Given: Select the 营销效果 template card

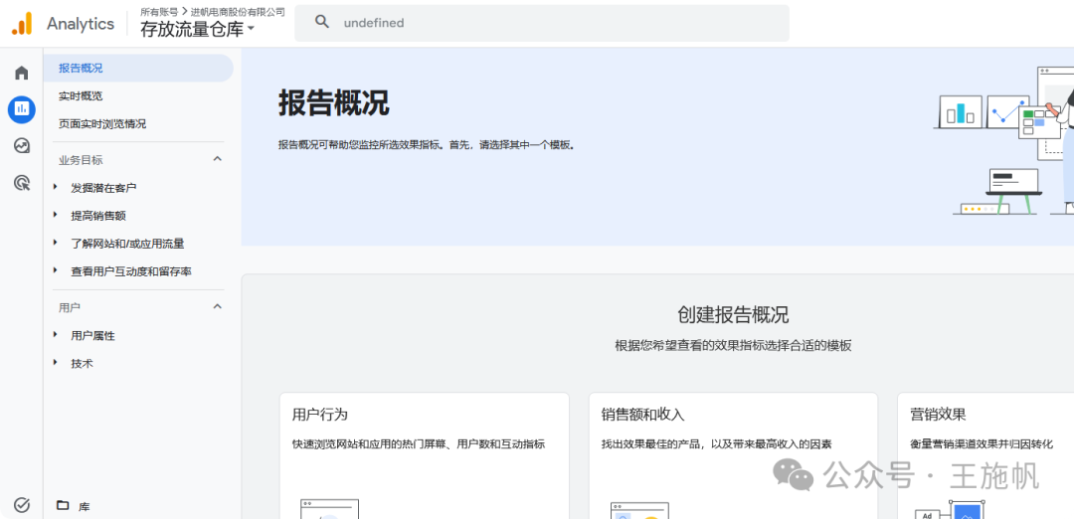Looking at the screenshot, I should (985, 455).
